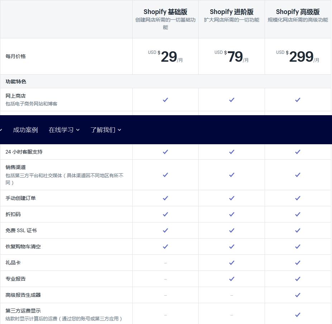Image resolution: width=332 pixels, height=324 pixels.
Task: Click the 销售渠道 checkmark under Shopify 高级版
Action: coord(298,175)
